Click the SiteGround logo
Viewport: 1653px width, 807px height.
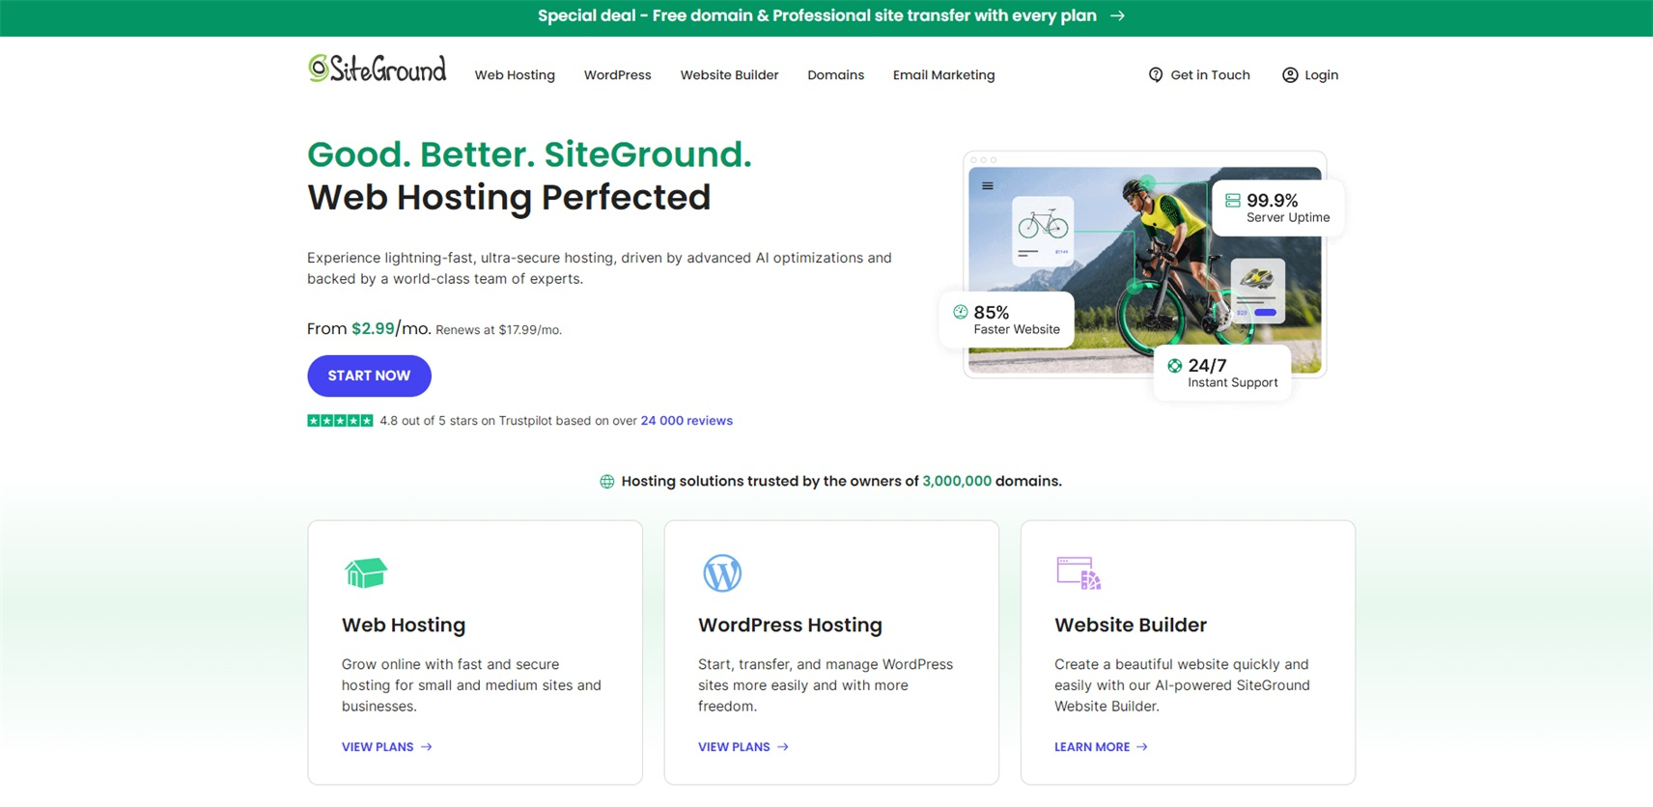tap(377, 69)
